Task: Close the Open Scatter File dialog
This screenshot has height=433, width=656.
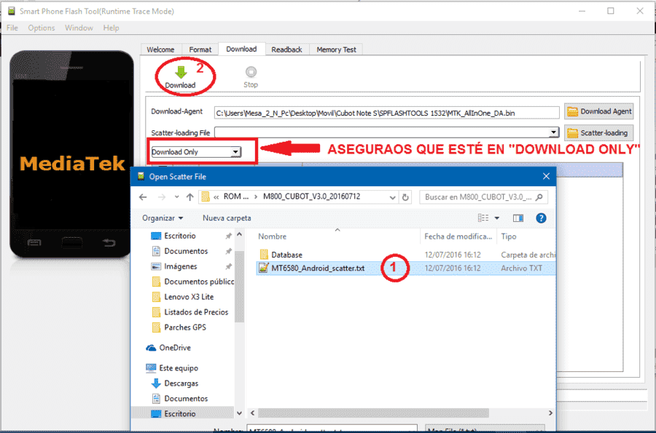Action: 546,176
